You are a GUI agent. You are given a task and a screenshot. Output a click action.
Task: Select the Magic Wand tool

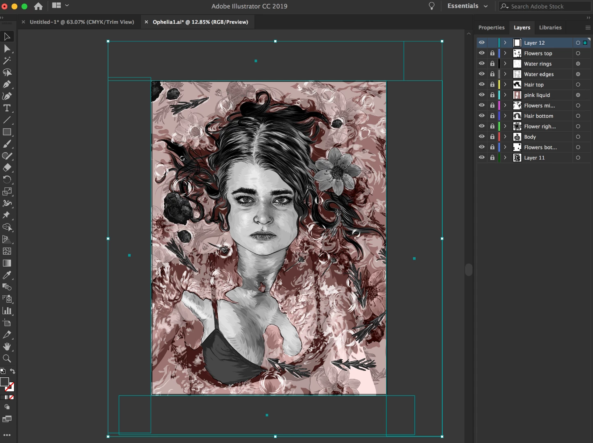pyautogui.click(x=7, y=61)
